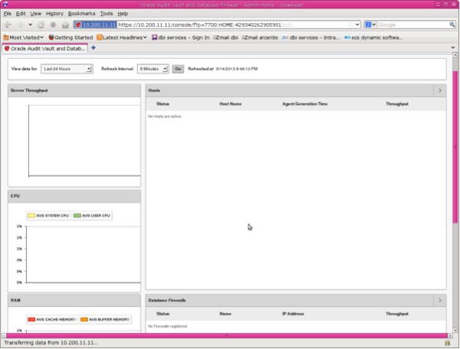The image size is (460, 349).
Task: Expand the Hosts panel arrow icon
Action: point(439,90)
